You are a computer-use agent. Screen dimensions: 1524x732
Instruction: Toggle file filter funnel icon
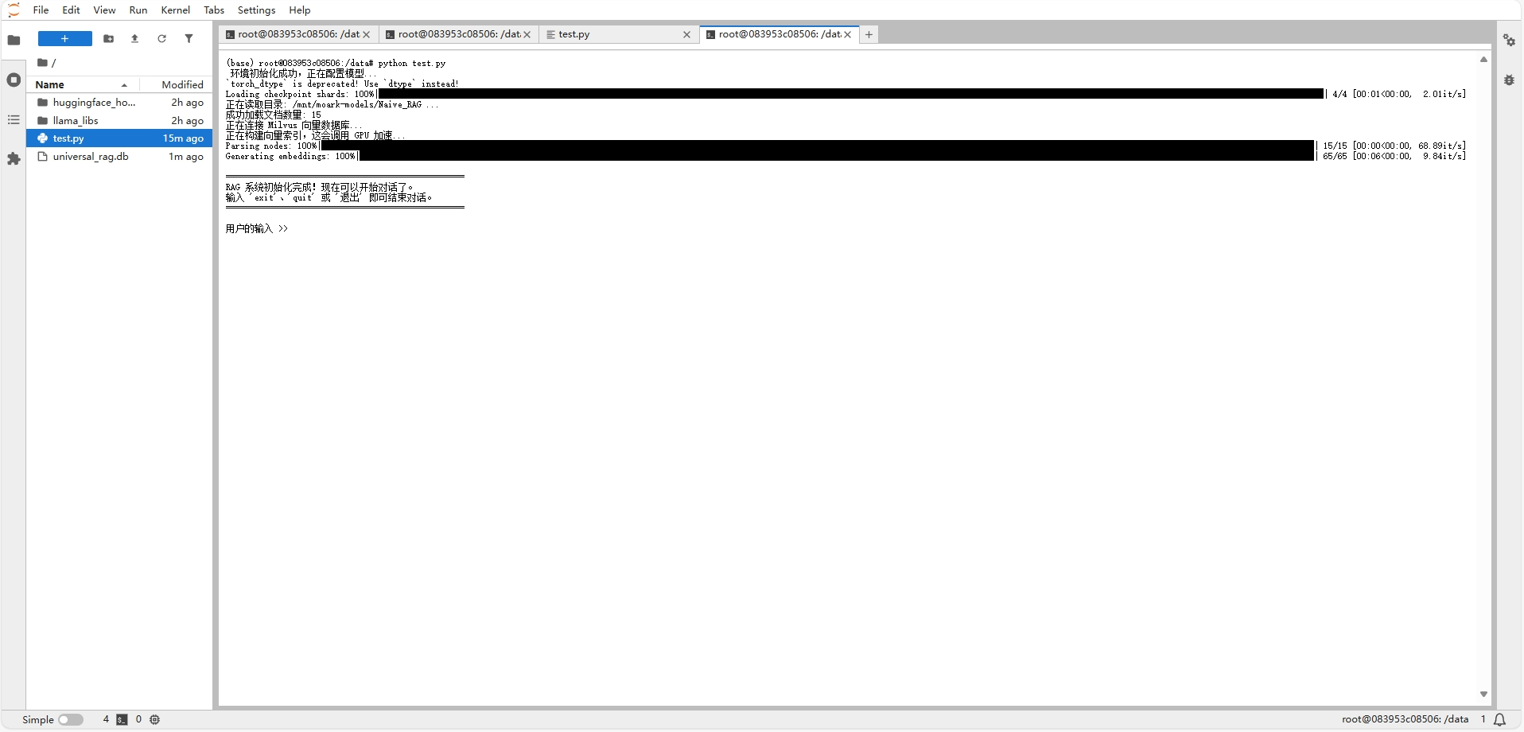[x=189, y=38]
